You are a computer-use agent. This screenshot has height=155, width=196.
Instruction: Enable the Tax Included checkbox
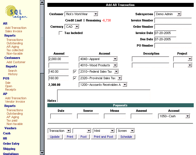[x=60, y=33]
